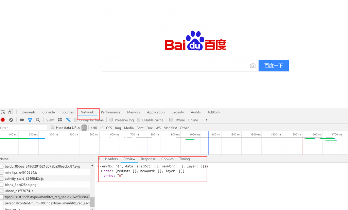The height and width of the screenshot is (210, 348).
Task: Select the tipspluslist?indextype=manht request
Action: tap(45, 197)
